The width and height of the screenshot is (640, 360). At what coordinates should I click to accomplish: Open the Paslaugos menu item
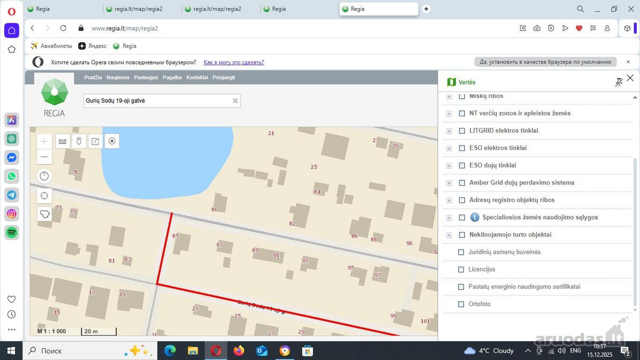point(146,77)
